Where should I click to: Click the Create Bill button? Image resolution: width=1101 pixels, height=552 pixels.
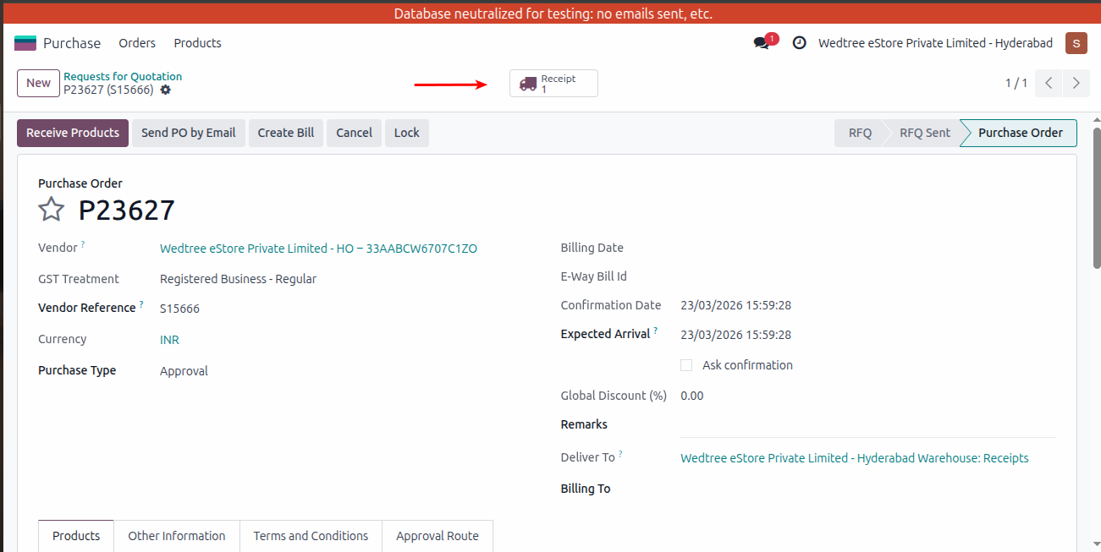click(286, 133)
